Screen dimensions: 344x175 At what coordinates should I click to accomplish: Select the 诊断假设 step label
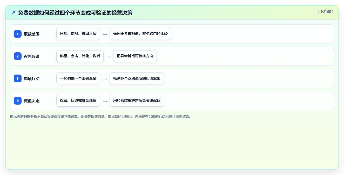pos(32,56)
